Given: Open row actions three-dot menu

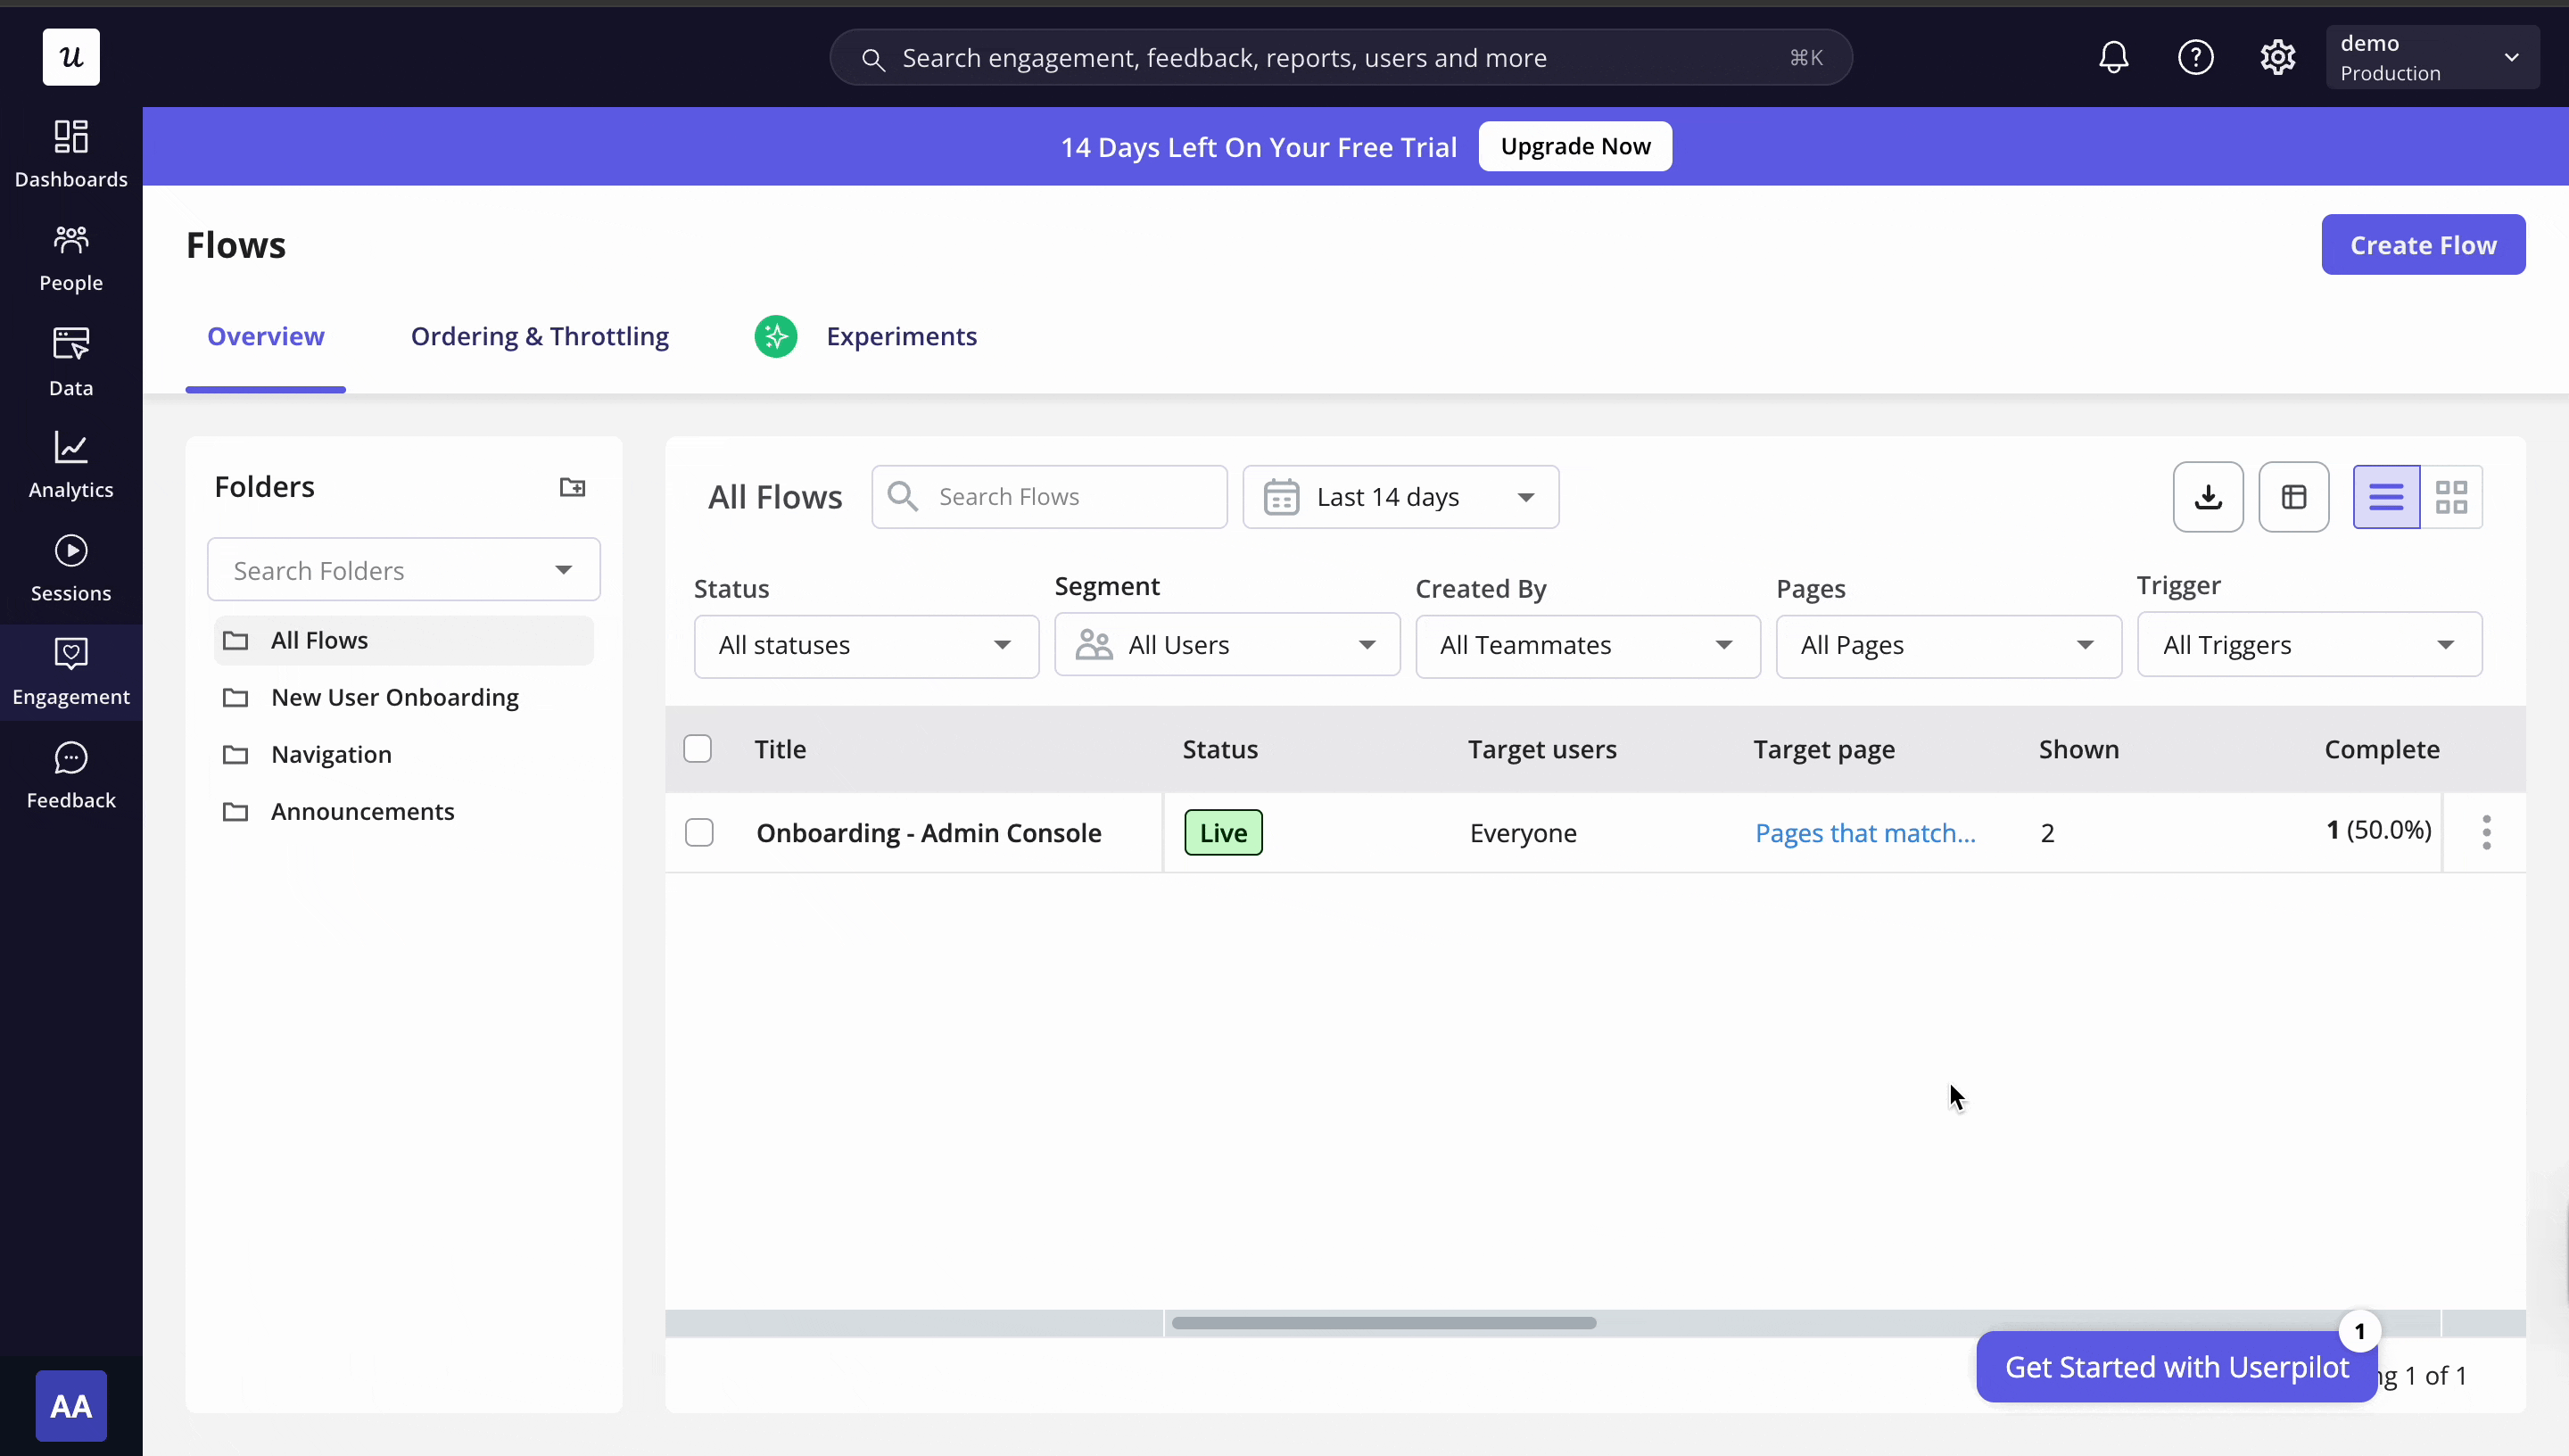Looking at the screenshot, I should click(x=2486, y=832).
